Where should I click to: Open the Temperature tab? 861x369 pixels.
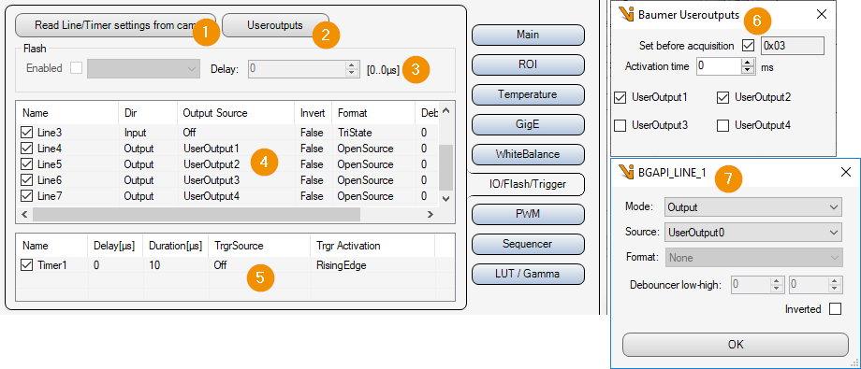tap(528, 94)
